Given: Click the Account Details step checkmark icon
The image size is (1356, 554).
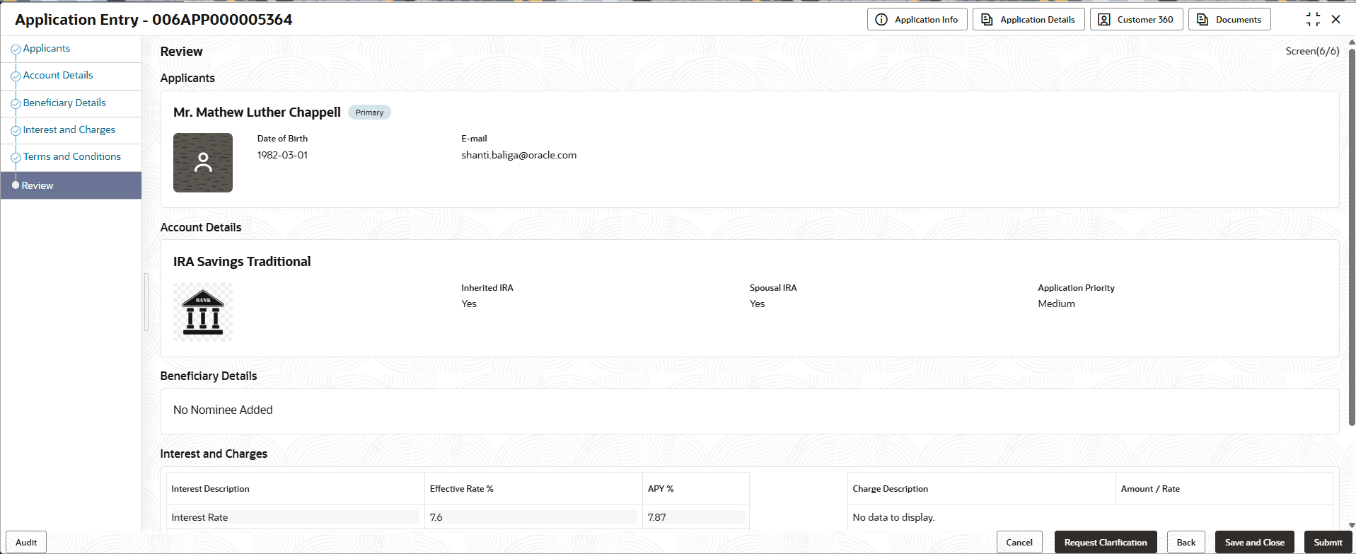Looking at the screenshot, I should [x=16, y=76].
